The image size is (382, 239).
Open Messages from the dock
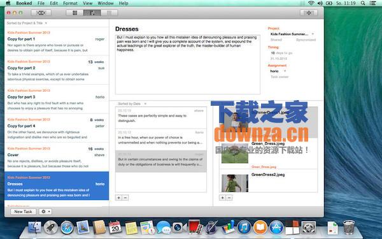(x=163, y=228)
